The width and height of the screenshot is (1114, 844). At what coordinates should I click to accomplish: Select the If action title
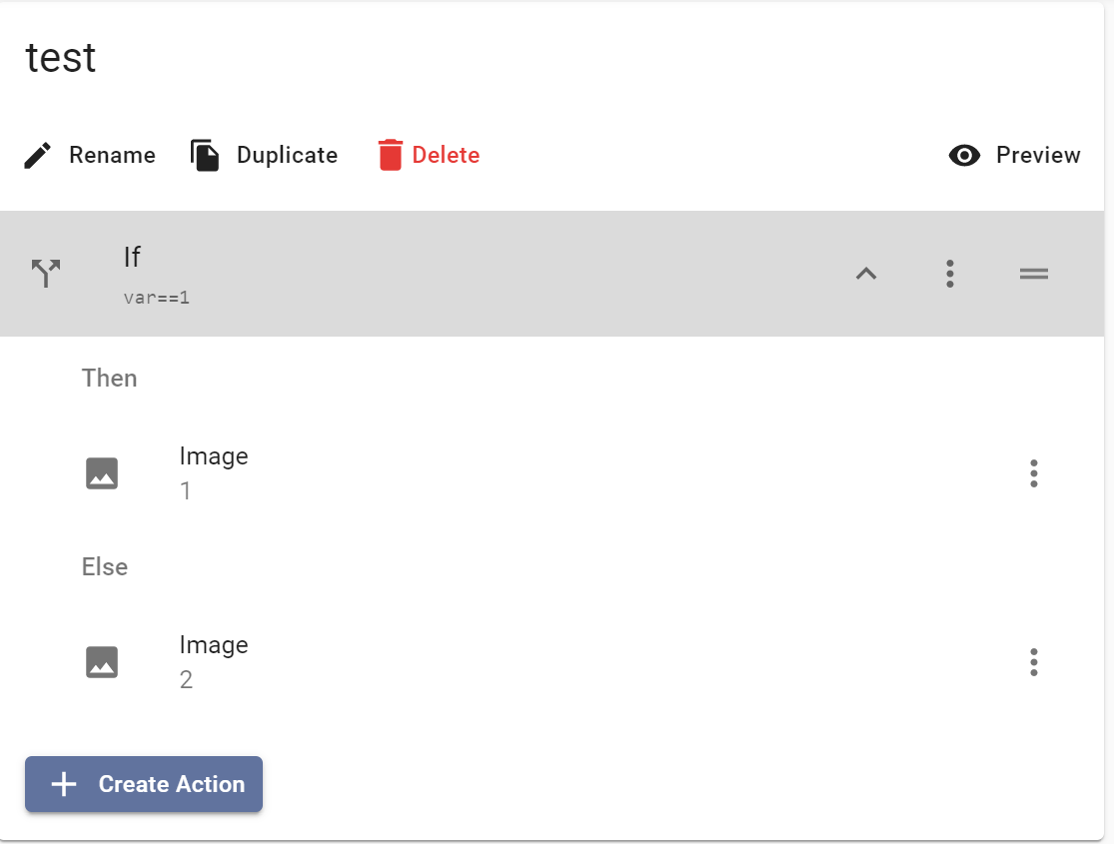click(x=132, y=257)
